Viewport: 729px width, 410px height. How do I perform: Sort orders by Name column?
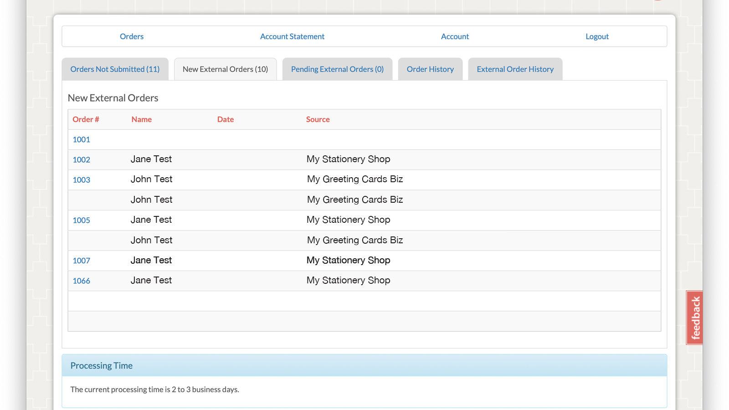click(x=142, y=119)
